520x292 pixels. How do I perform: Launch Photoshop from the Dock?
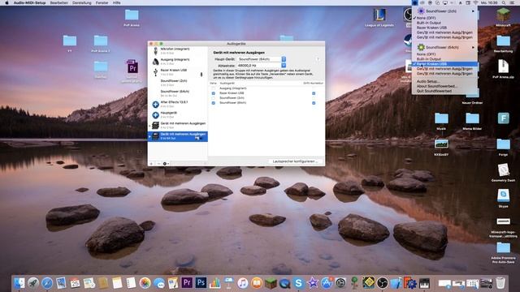point(201,283)
